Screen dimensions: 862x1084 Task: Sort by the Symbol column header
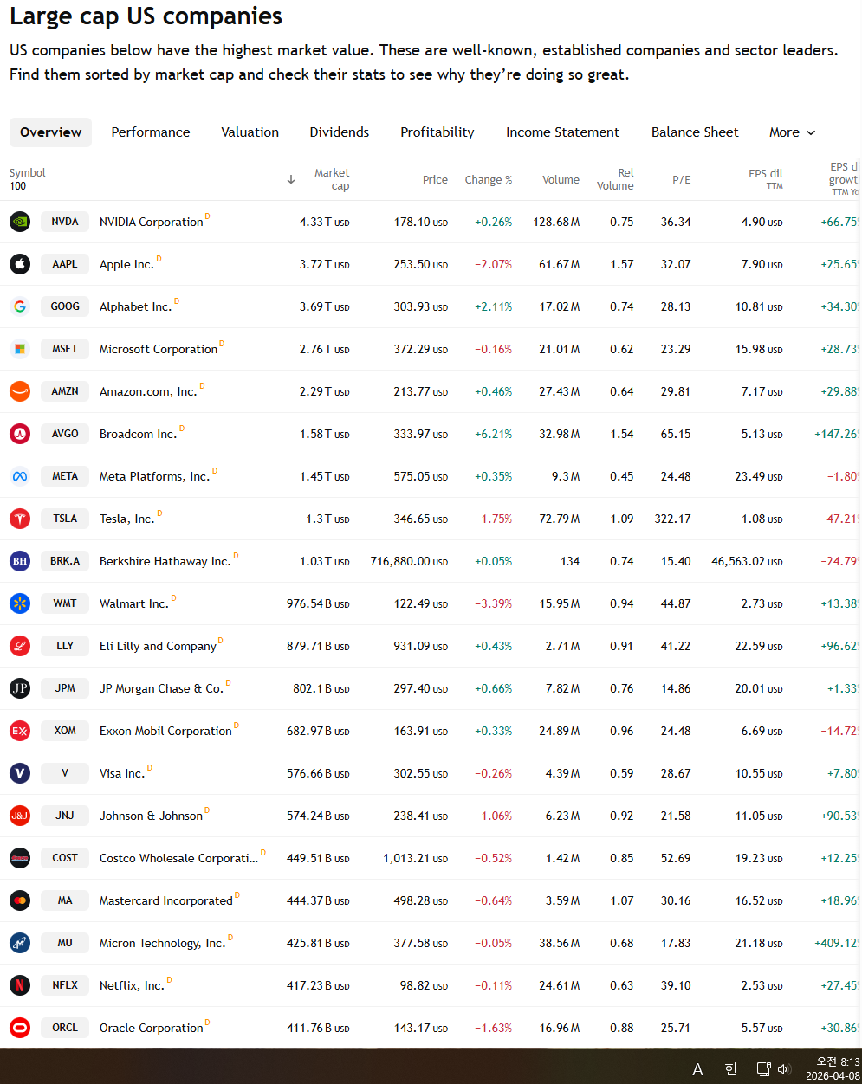coord(27,173)
